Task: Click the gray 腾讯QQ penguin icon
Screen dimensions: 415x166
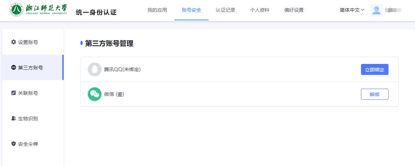Action: point(95,69)
